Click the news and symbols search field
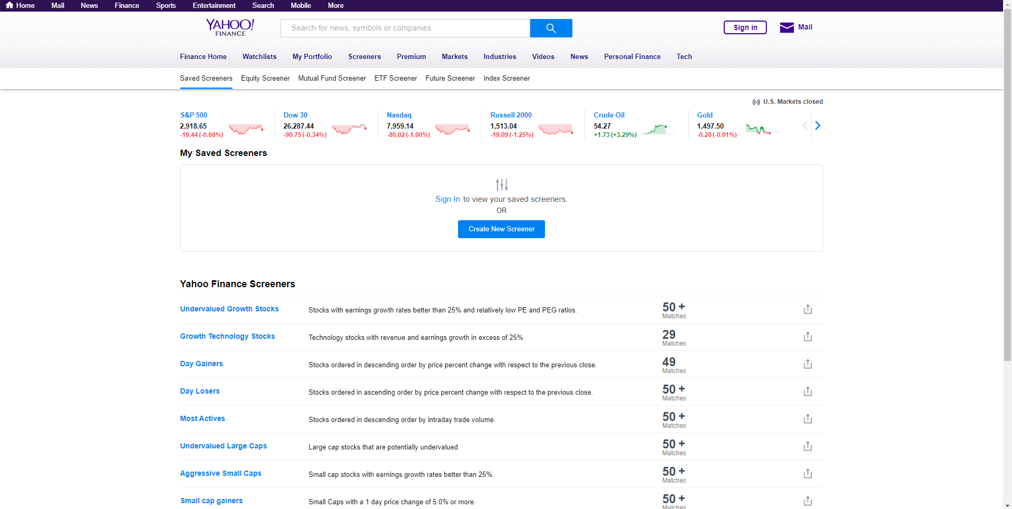 (405, 28)
